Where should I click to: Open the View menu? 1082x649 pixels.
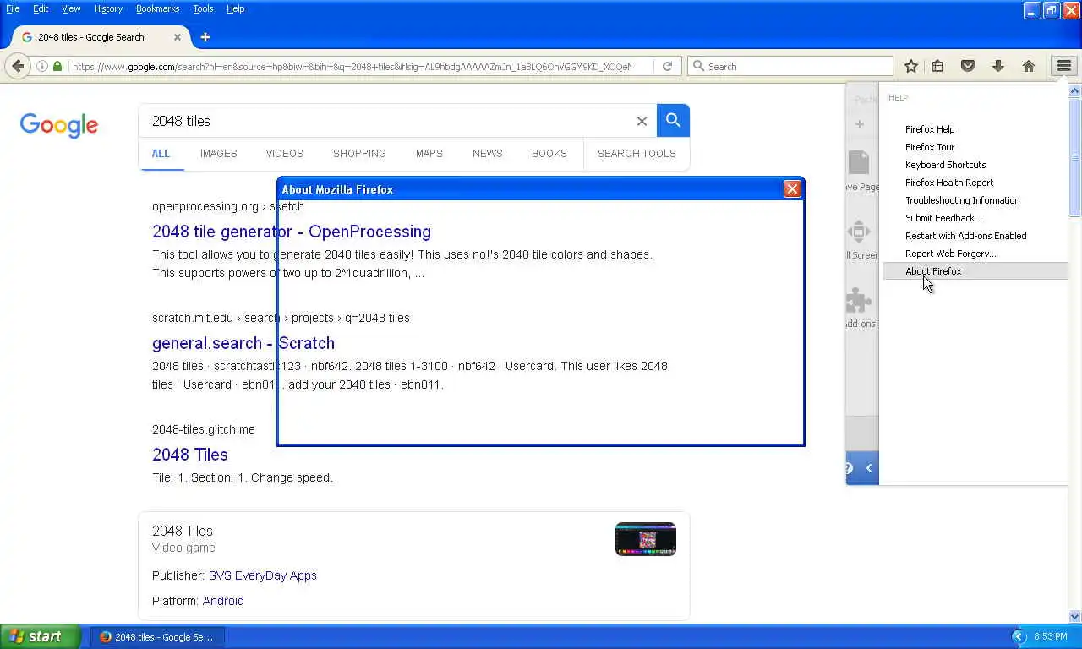click(71, 8)
